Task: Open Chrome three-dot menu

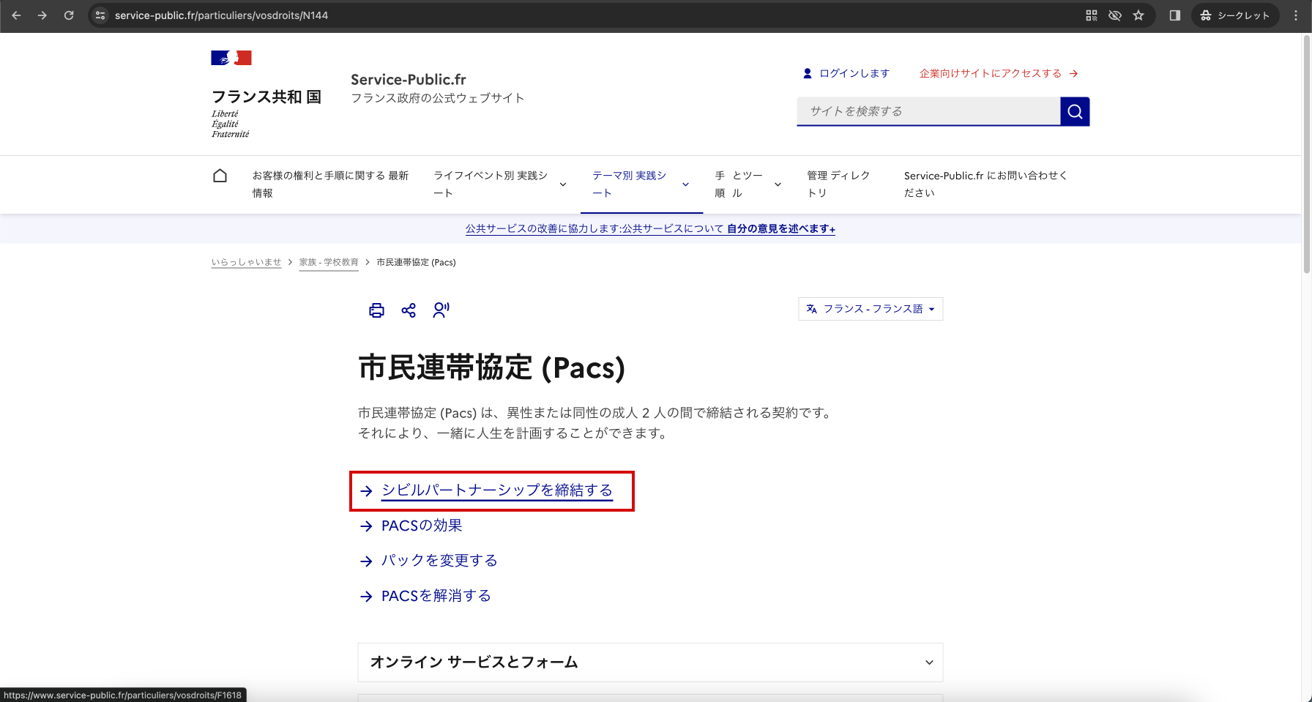Action: pos(1296,15)
